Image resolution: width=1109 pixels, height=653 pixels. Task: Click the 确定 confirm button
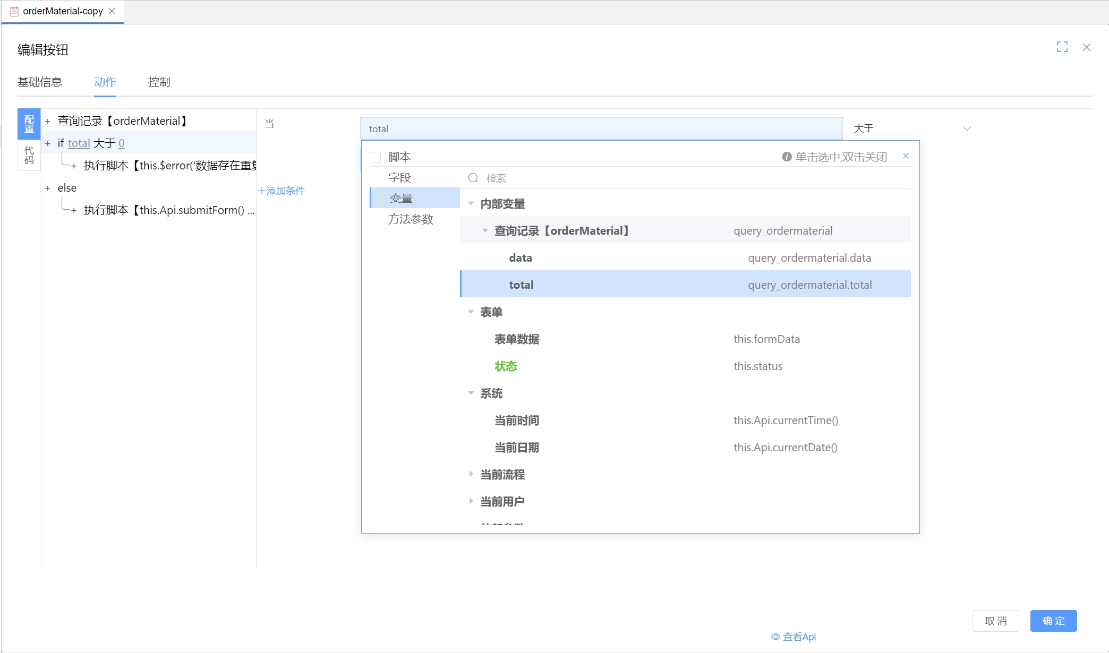[1053, 621]
